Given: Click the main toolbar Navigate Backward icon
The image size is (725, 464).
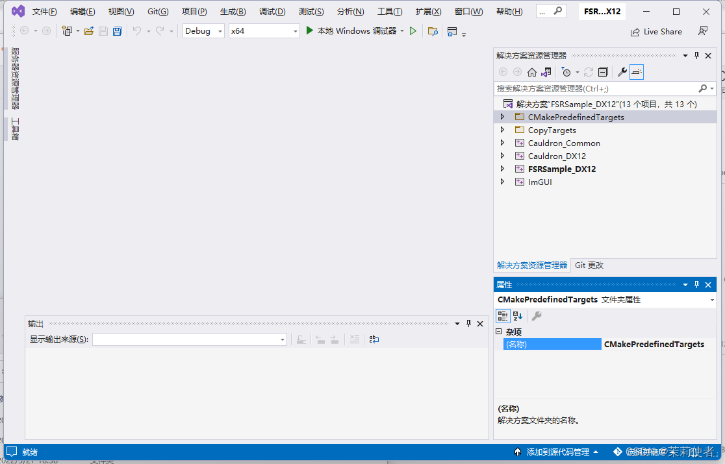Looking at the screenshot, I should (25, 31).
